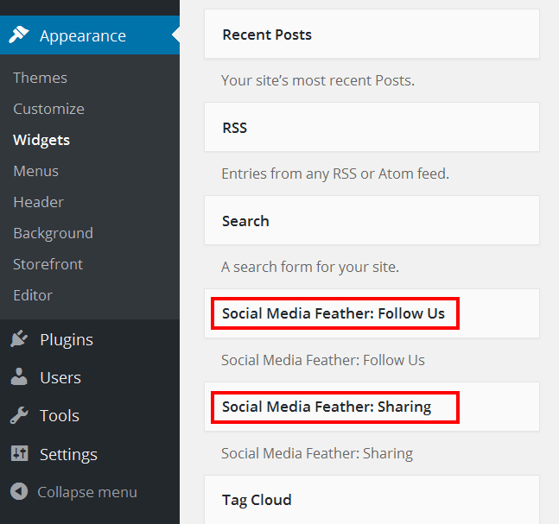Image resolution: width=559 pixels, height=524 pixels.
Task: Click the Tools wrench icon
Action: (x=18, y=415)
